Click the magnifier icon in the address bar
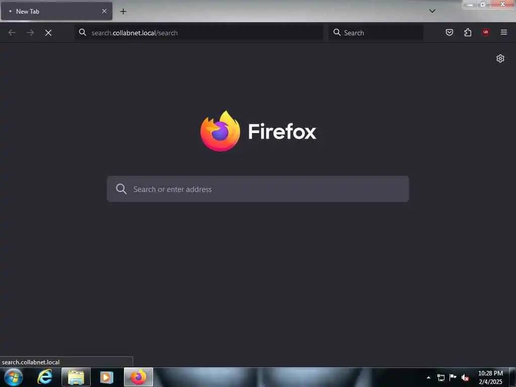Image resolution: width=516 pixels, height=387 pixels. (83, 32)
